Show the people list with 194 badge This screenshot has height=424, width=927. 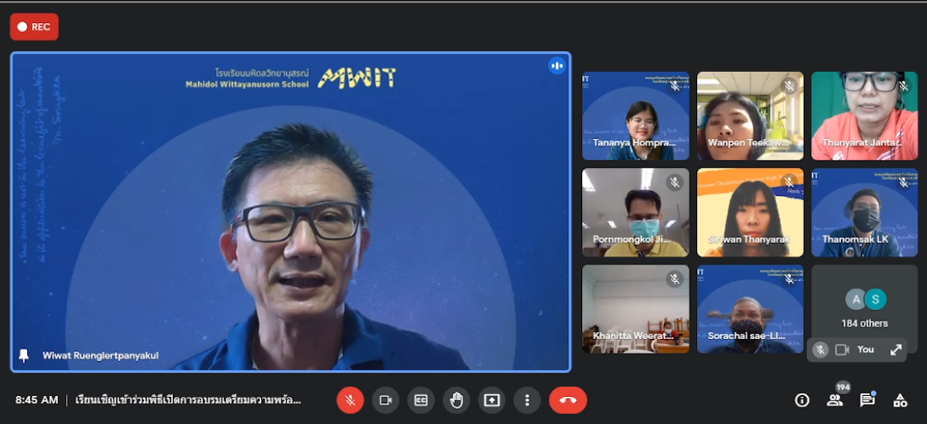834,400
